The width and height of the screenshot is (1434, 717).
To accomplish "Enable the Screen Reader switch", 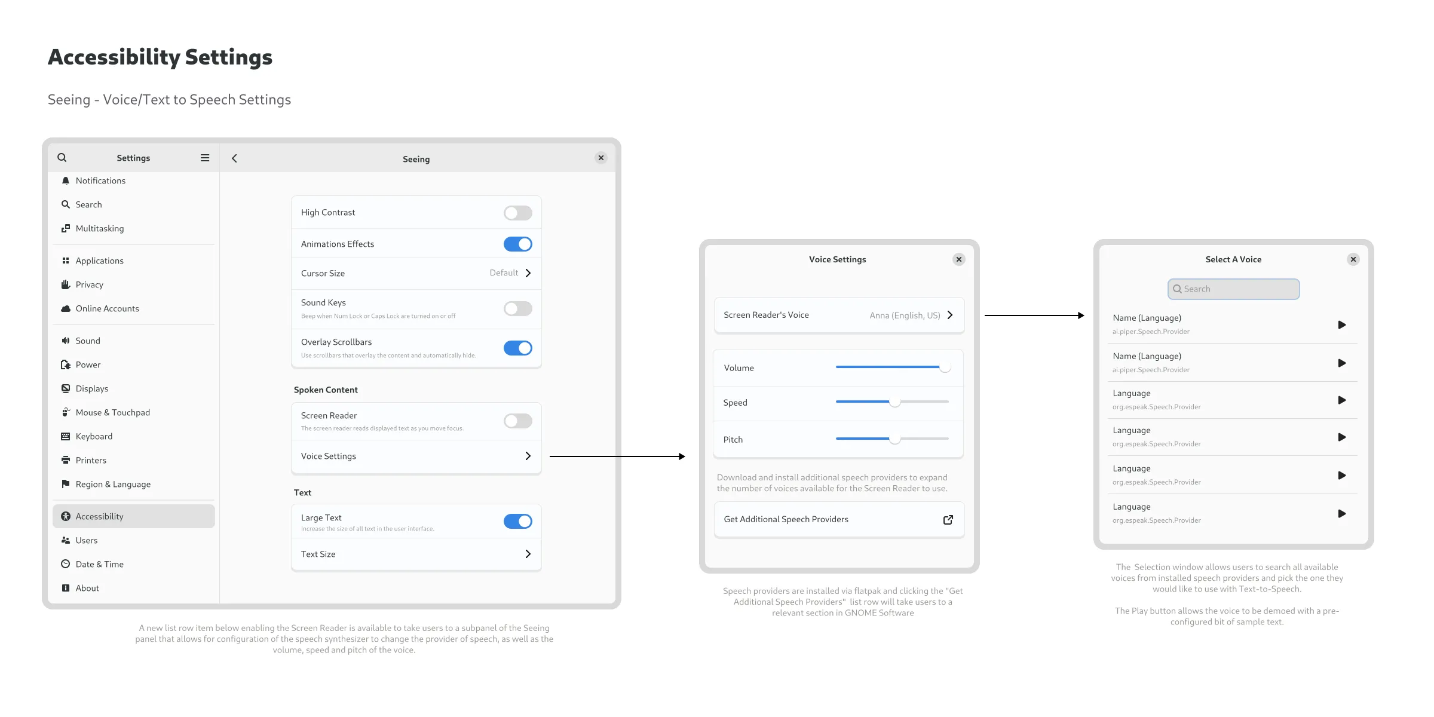I will pos(517,421).
